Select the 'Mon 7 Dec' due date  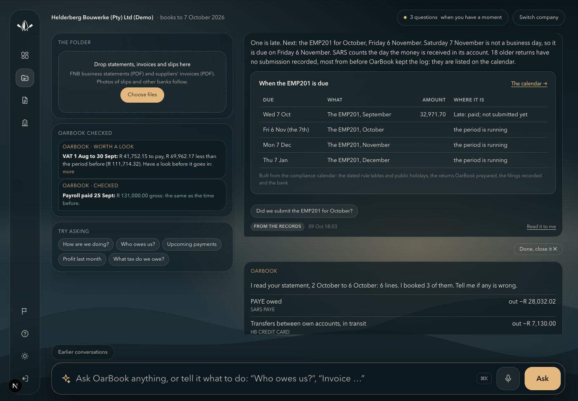coord(277,145)
